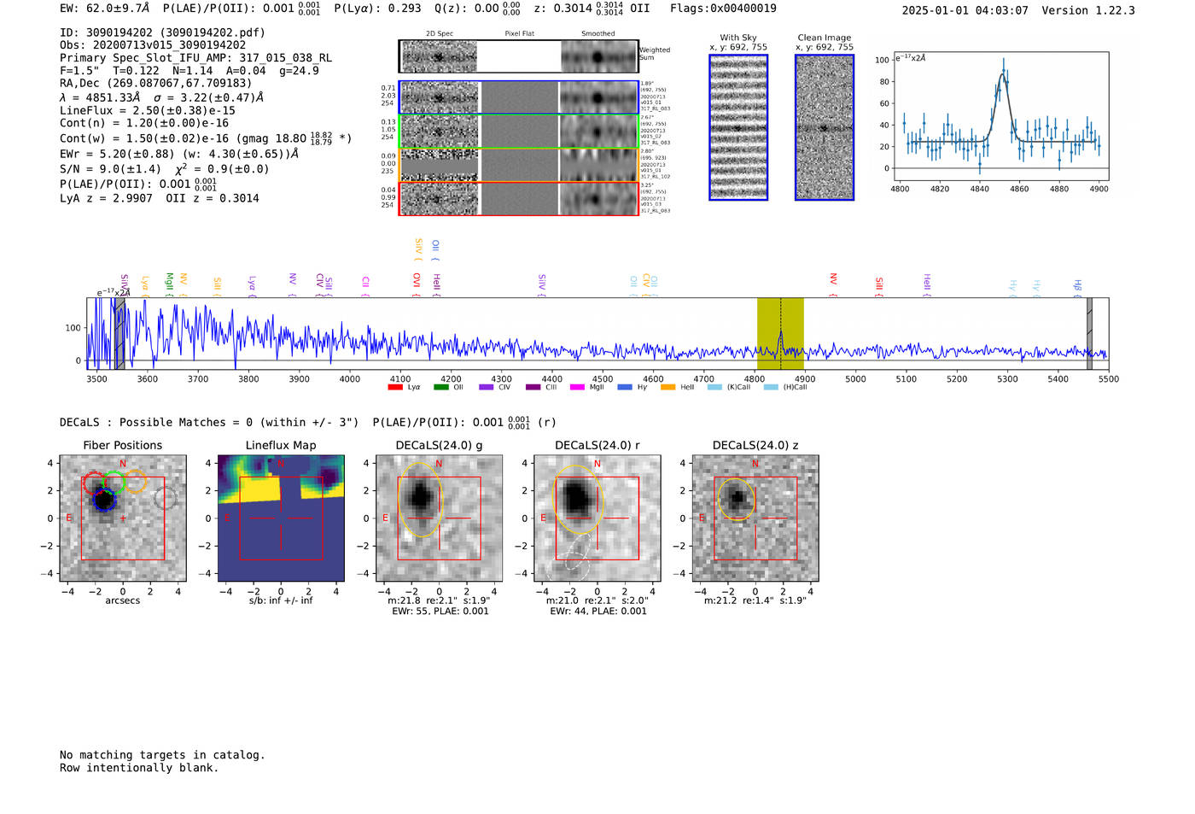
Task: Click the orange HeII legend swatch
Action: click(667, 387)
